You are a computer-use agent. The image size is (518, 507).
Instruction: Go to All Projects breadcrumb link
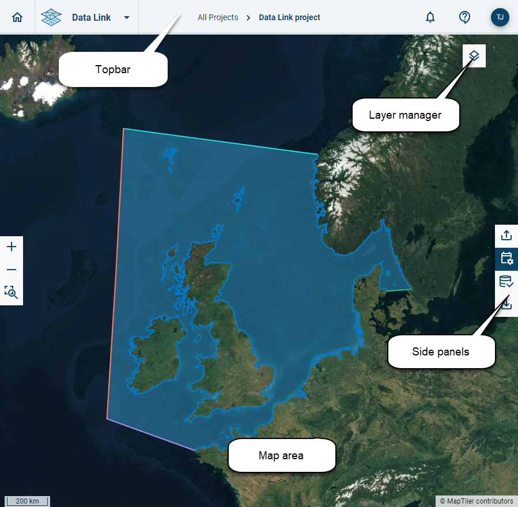click(x=218, y=17)
